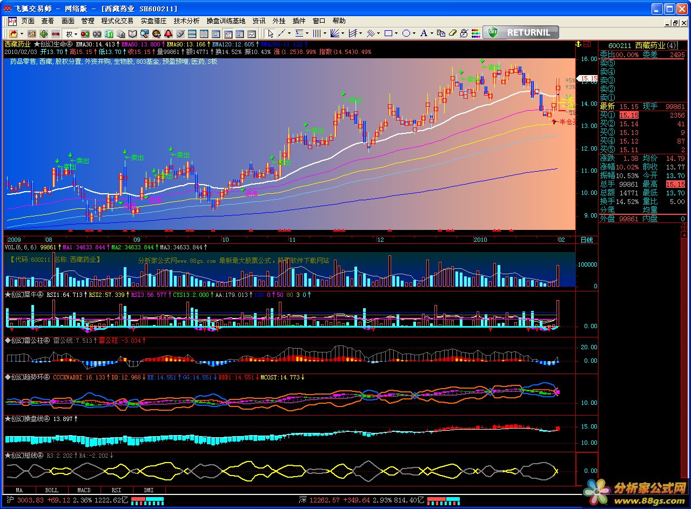Click the vertical cycle lines tool
The image size is (691, 509).
[x=317, y=33]
